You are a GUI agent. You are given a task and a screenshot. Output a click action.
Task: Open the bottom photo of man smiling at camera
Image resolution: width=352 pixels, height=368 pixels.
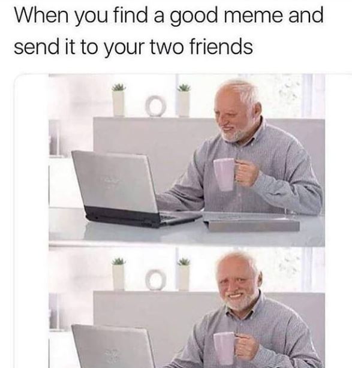point(187,307)
